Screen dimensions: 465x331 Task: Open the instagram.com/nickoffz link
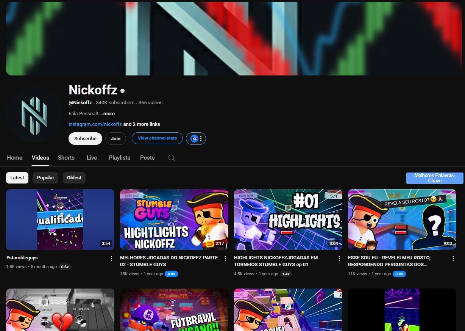(x=95, y=124)
